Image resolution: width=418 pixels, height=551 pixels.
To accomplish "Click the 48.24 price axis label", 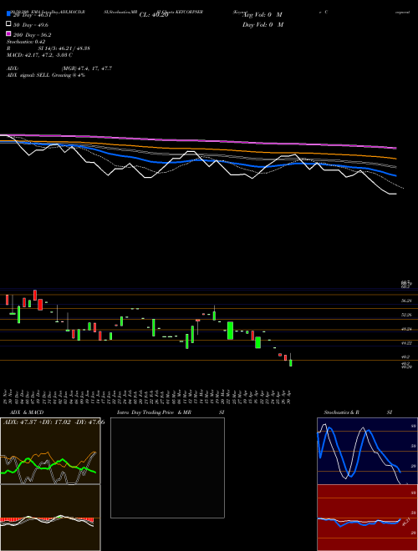I will coord(406,329).
